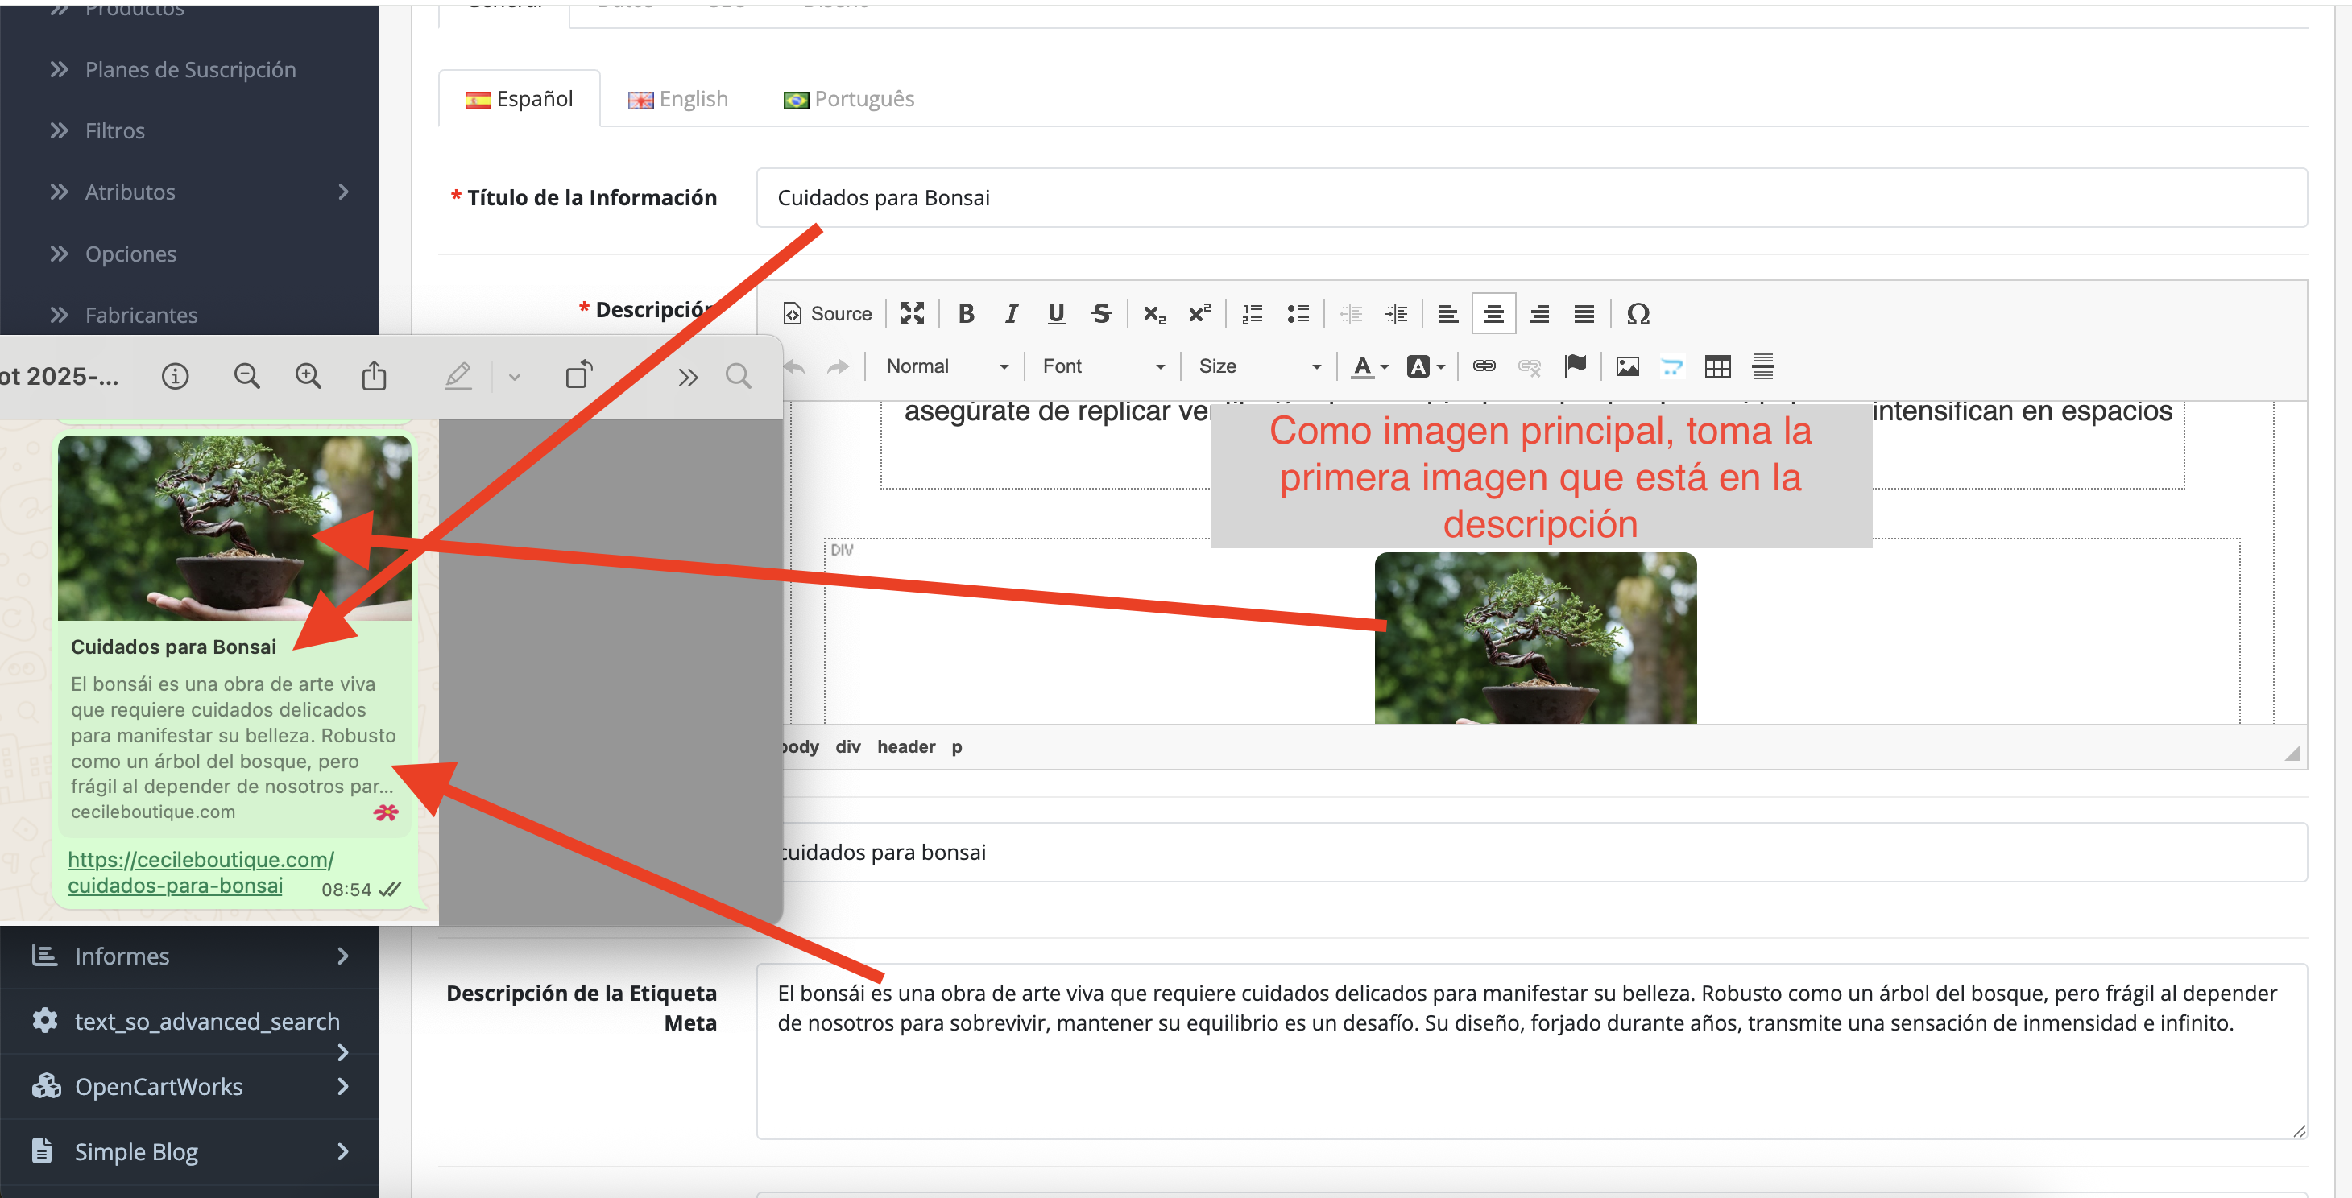
Task: Toggle Bold formatting in the editor
Action: click(x=965, y=314)
